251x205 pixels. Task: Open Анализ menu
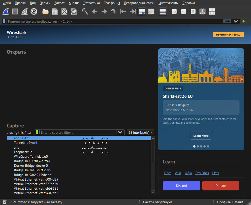pos(74,3)
